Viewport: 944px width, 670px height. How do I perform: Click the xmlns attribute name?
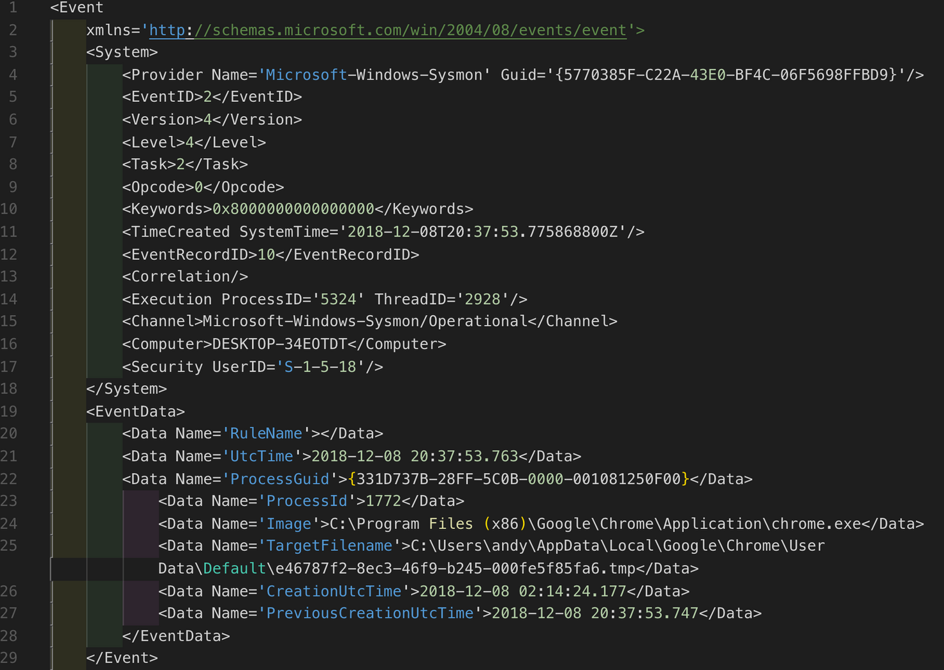[x=108, y=30]
